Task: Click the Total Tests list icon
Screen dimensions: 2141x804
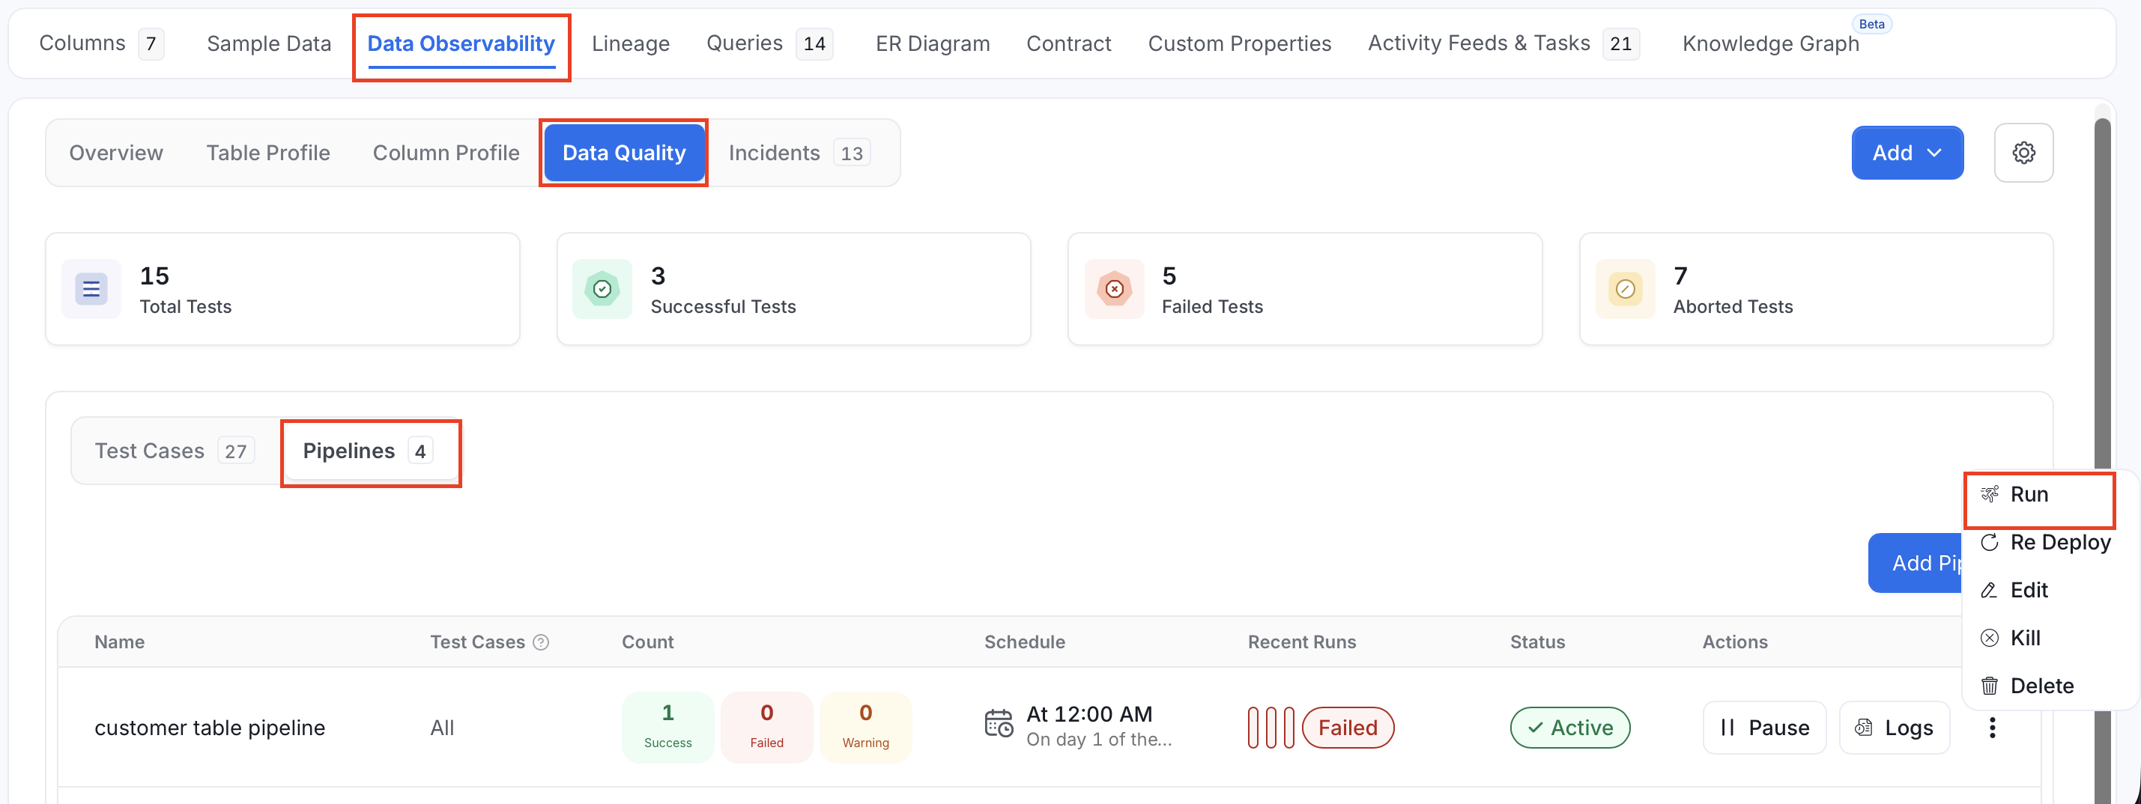Action: (91, 289)
